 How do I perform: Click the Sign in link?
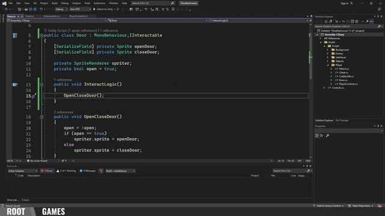coord(345,3)
